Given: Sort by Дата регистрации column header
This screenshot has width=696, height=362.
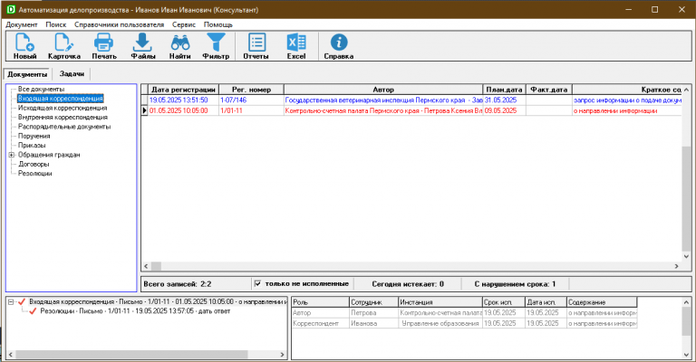Looking at the screenshot, I should [x=183, y=90].
